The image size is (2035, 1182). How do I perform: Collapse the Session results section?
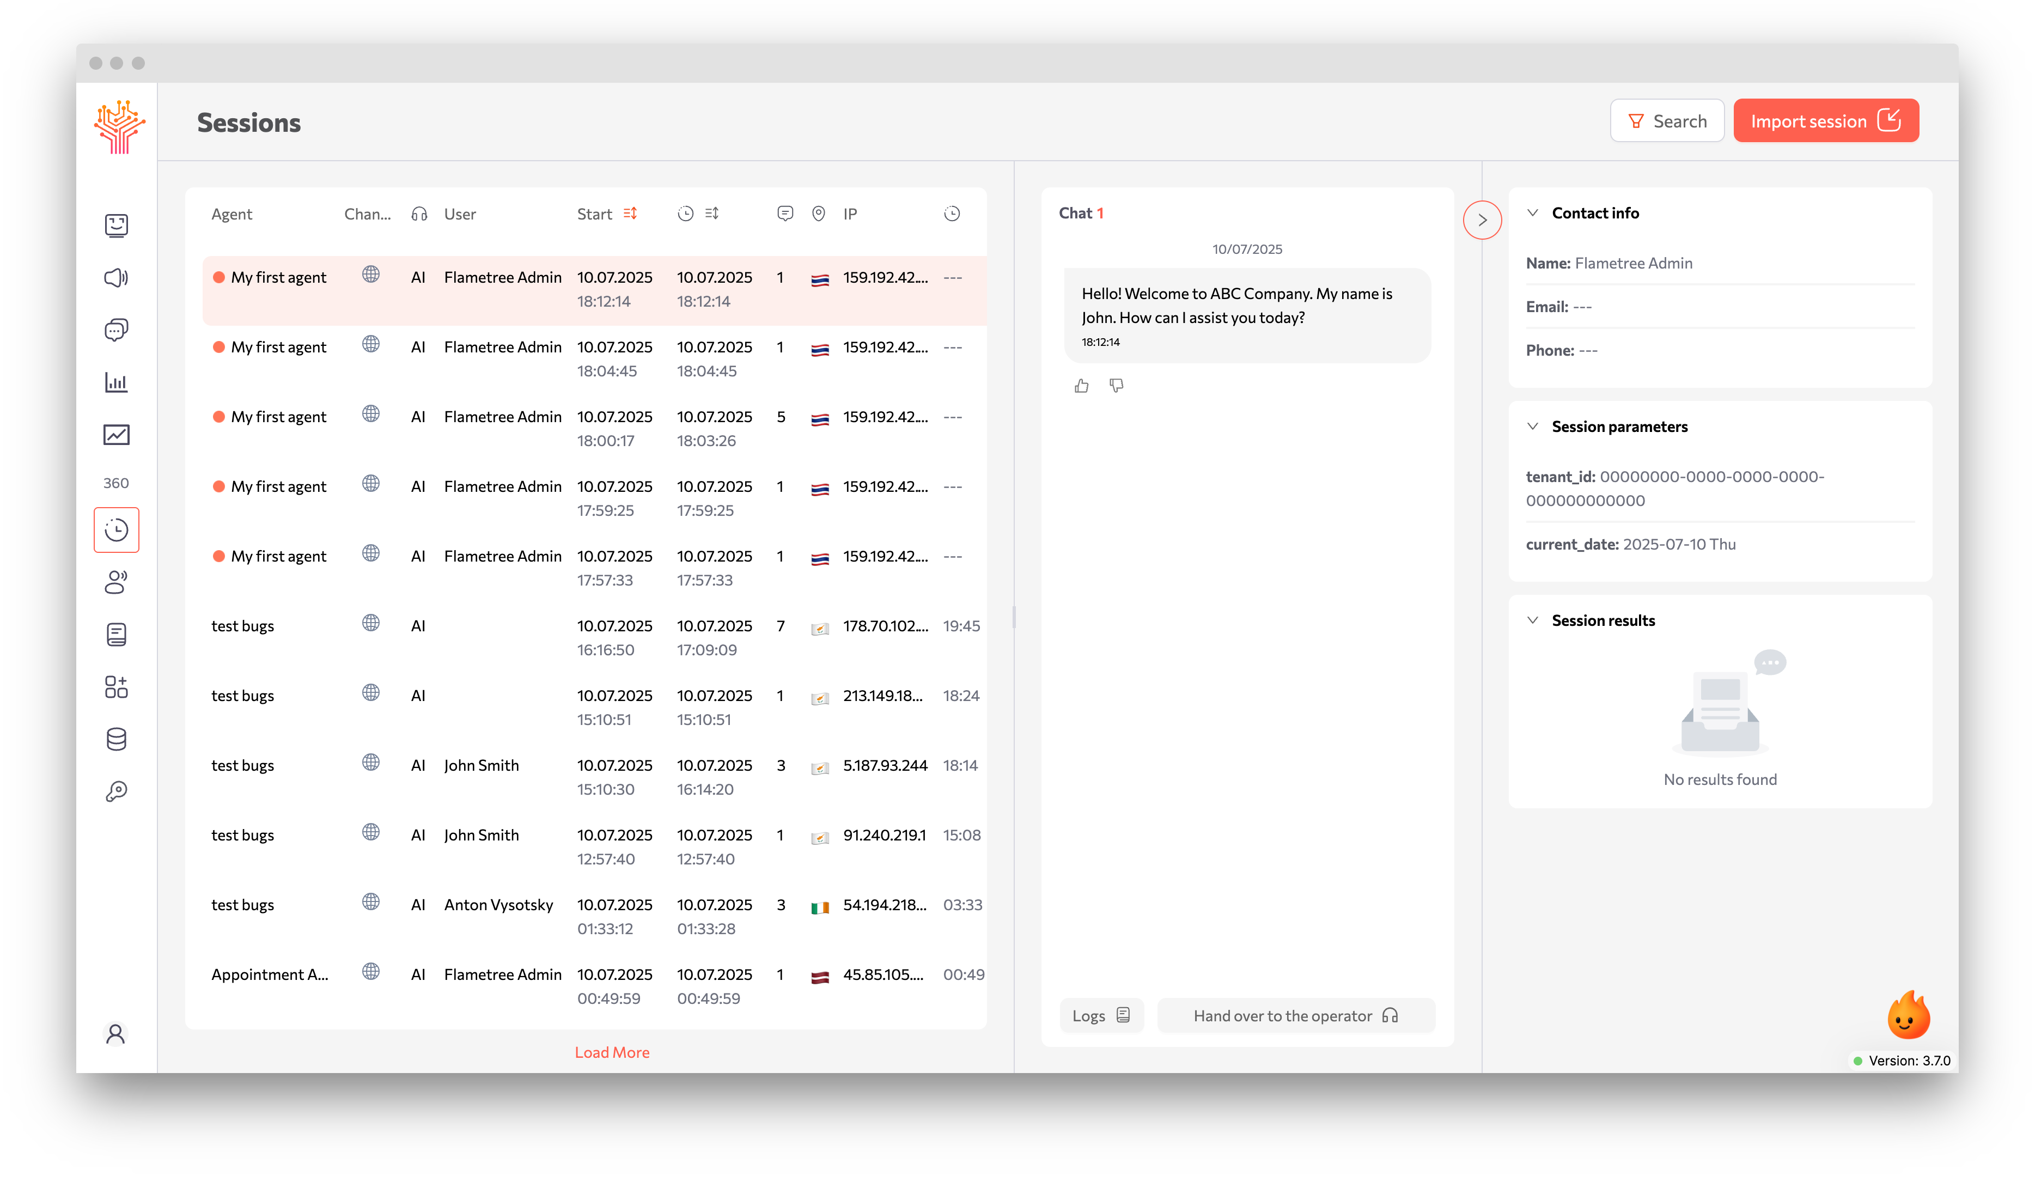tap(1533, 620)
